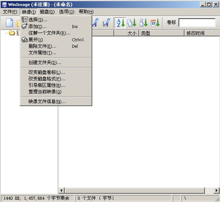The height and width of the screenshot is (202, 220).
Task: Click the 添加(I) stacked layers icon in the menu
Action: tap(25, 26)
